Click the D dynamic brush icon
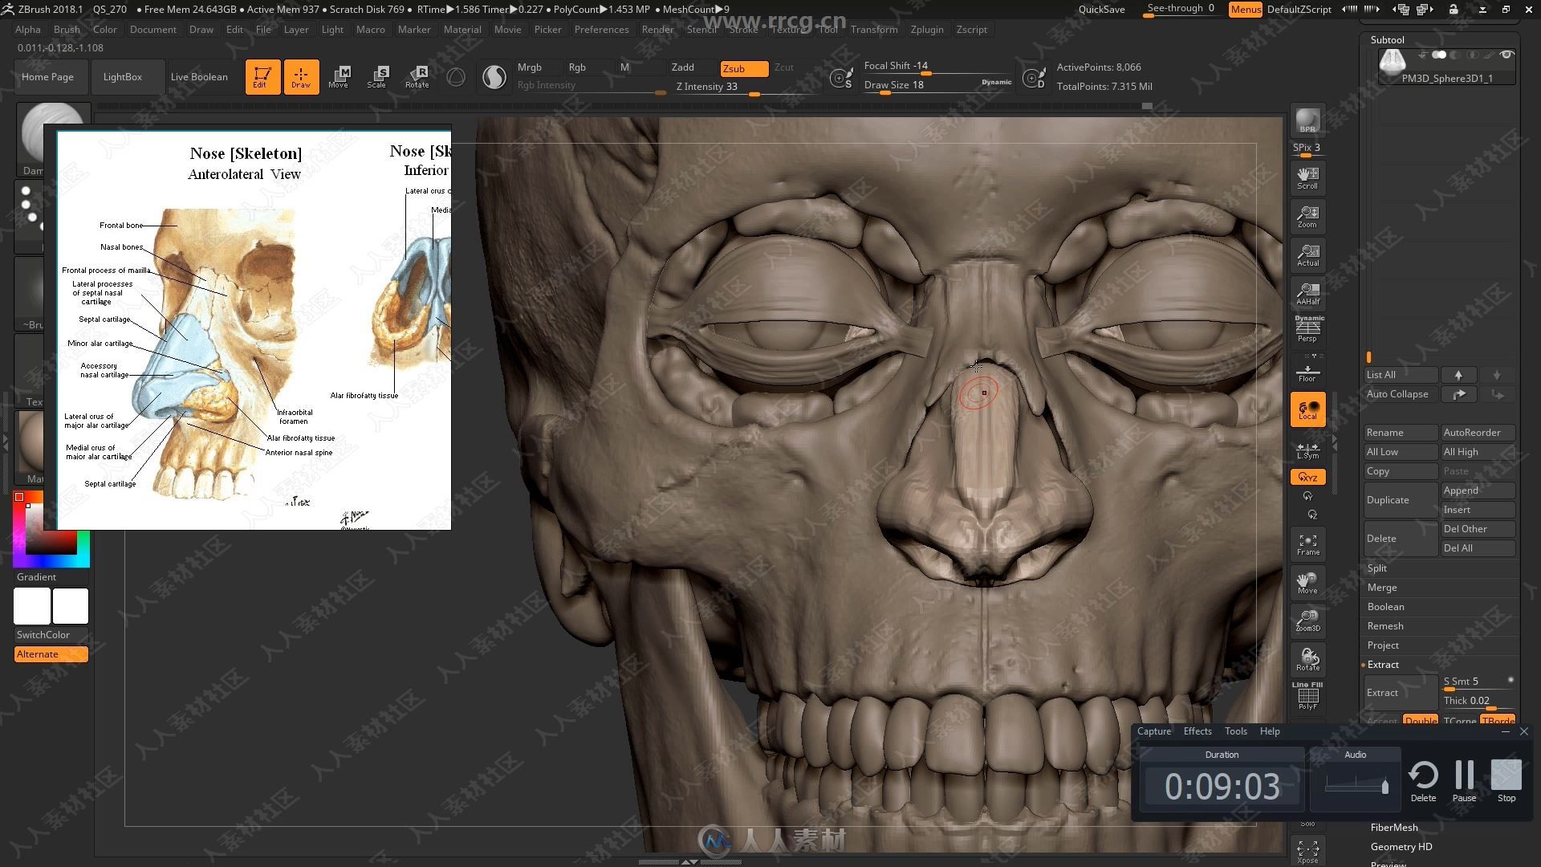 click(1035, 78)
